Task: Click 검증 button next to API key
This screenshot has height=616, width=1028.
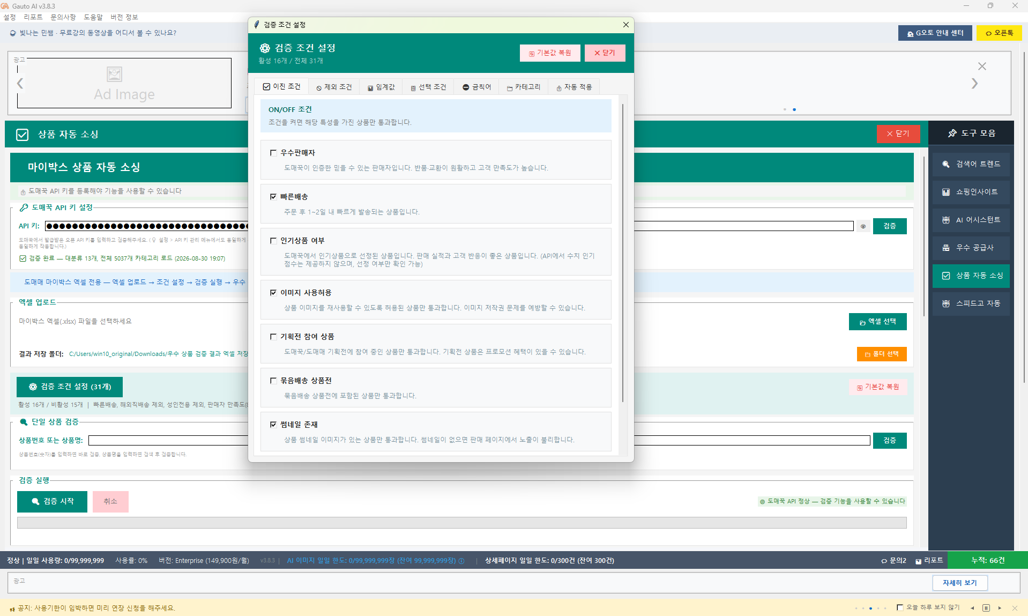Action: click(x=890, y=226)
